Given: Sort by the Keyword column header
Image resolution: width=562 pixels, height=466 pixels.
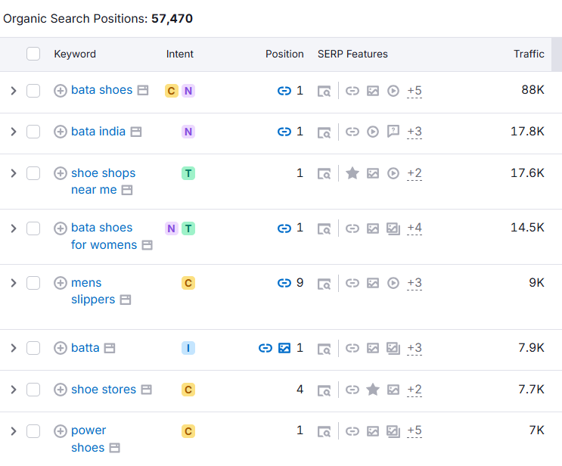Looking at the screenshot, I should click(75, 54).
